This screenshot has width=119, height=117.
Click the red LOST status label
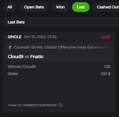tap(106, 37)
